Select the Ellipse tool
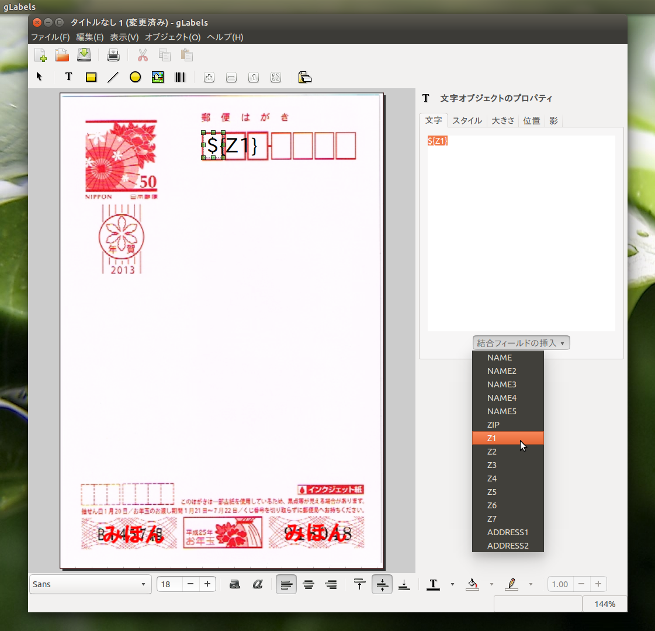655x631 pixels. point(136,77)
